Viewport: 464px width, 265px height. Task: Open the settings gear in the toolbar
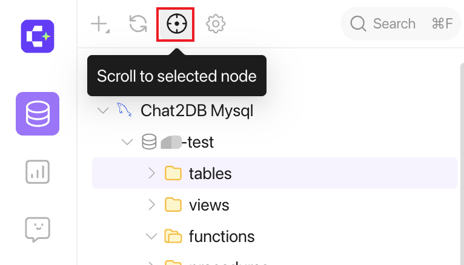point(216,24)
